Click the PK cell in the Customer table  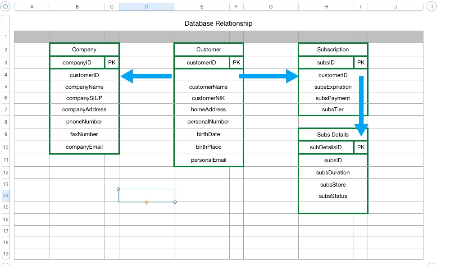pos(237,62)
